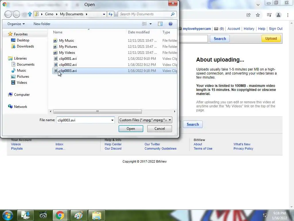Screen dimensions: 294x221
Task: Open the Videos library
Action: click(19, 83)
